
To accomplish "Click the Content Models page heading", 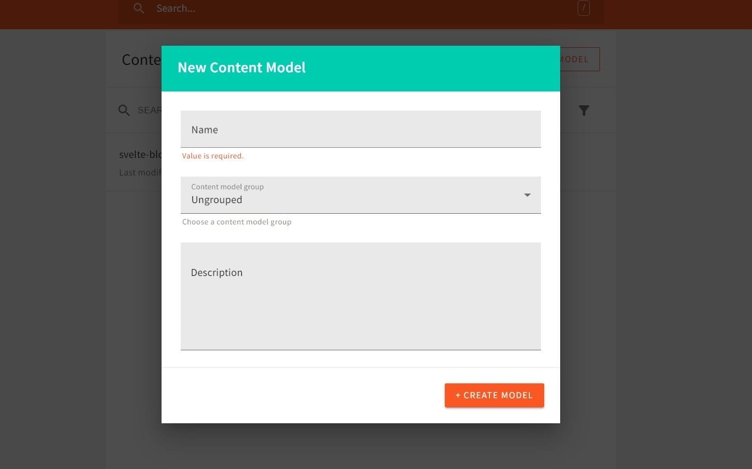I will (x=141, y=60).
